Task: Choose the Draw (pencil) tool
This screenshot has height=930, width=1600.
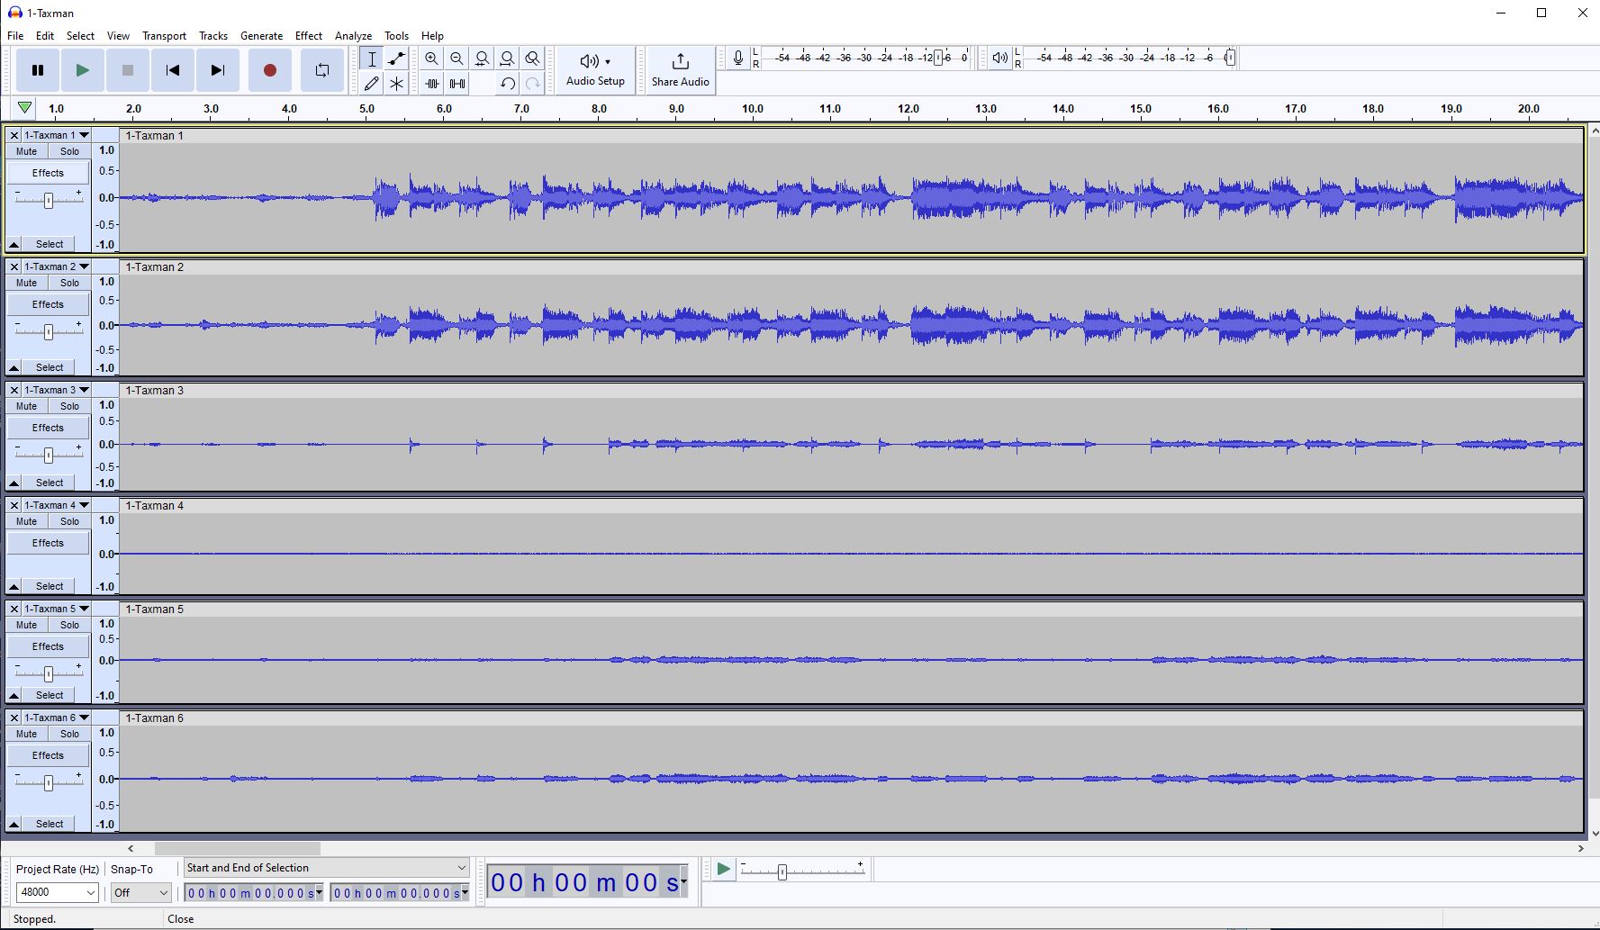Action: 372,84
